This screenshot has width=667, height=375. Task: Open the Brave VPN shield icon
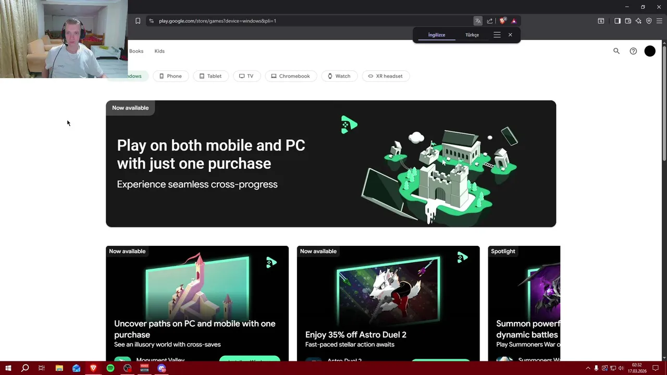pos(649,21)
